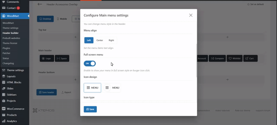Click the WoodMart logo icon in sidebar

(4, 16)
